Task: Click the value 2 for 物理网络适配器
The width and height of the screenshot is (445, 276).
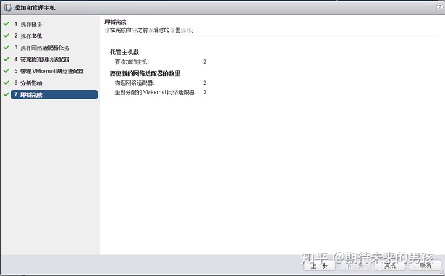Action: (x=205, y=83)
